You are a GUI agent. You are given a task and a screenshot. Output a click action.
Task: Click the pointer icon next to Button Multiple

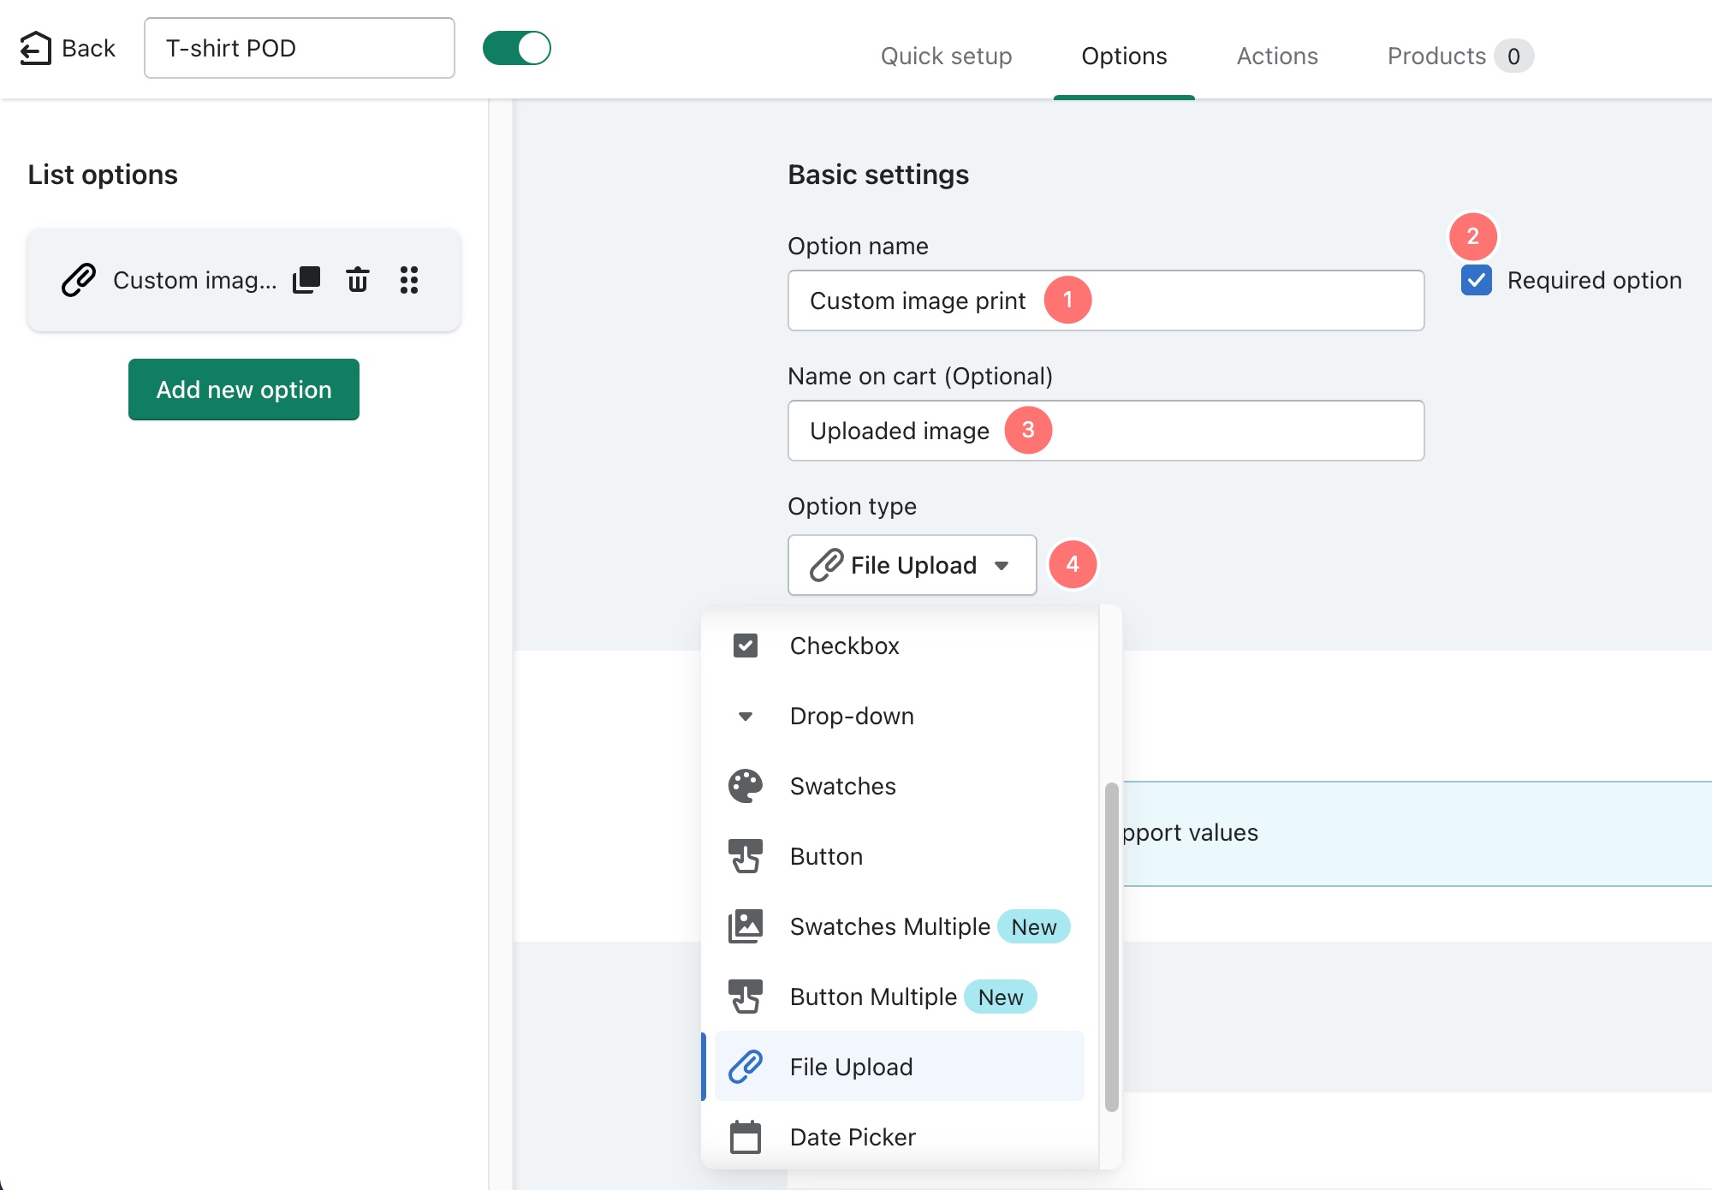click(x=746, y=997)
